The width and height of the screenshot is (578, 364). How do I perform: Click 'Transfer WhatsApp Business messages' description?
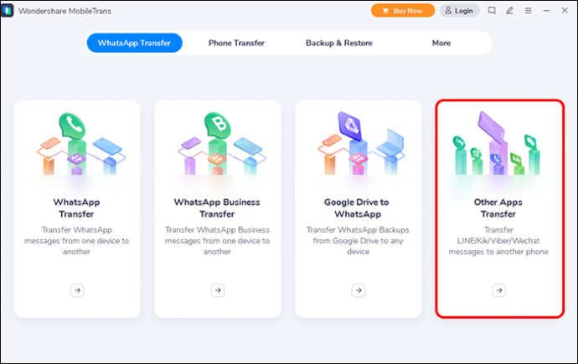[218, 241]
